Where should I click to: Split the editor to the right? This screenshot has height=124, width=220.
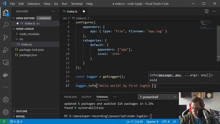point(207,11)
